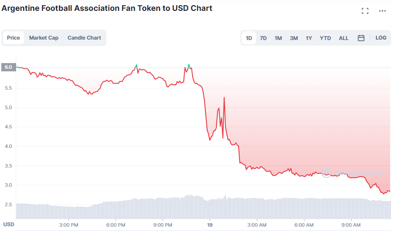Click the 19 date marker on axis

point(210,225)
